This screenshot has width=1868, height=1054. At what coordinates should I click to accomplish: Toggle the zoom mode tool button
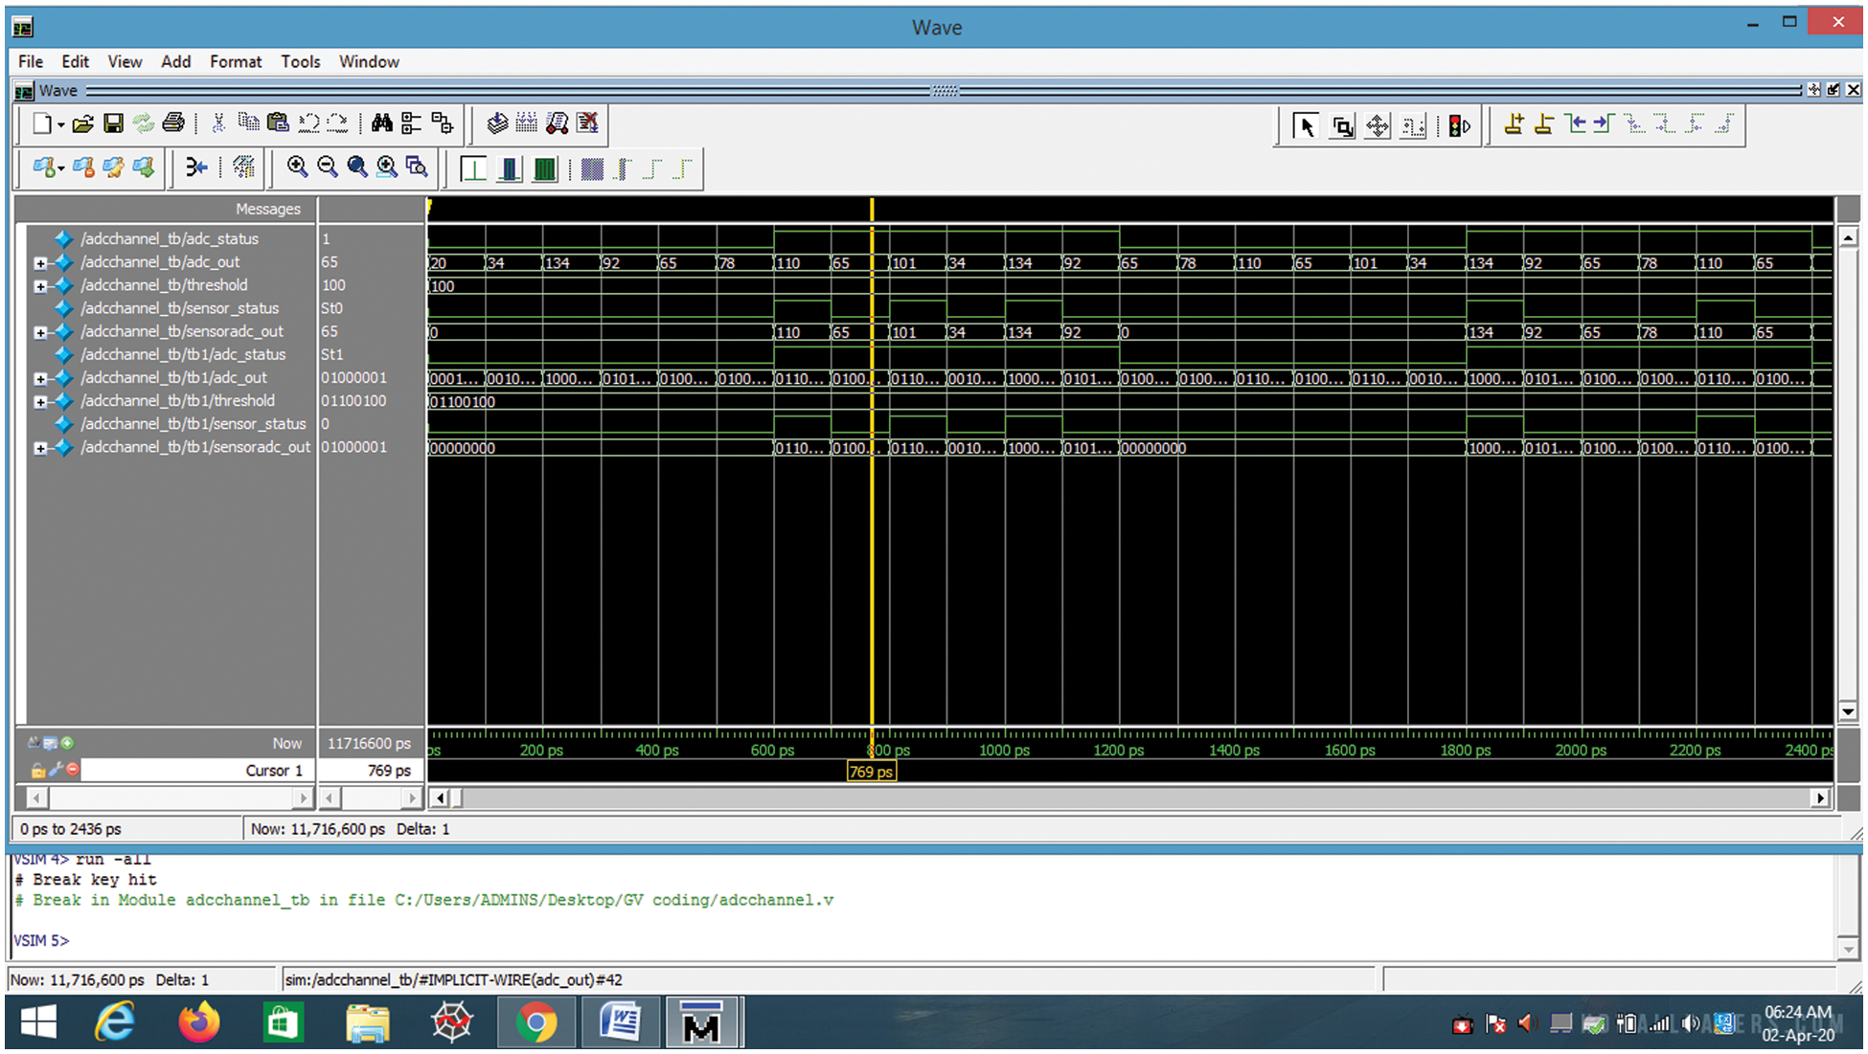[x=1342, y=126]
